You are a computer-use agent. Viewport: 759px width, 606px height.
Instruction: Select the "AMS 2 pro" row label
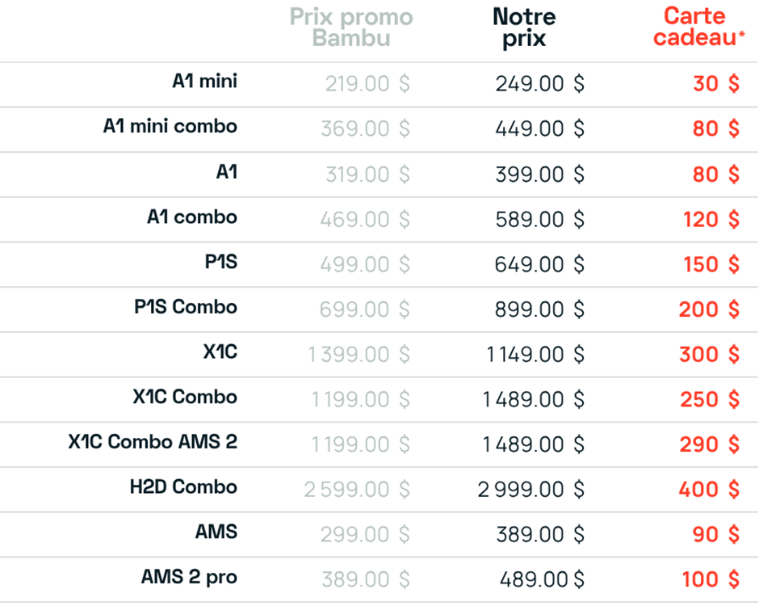point(189,578)
